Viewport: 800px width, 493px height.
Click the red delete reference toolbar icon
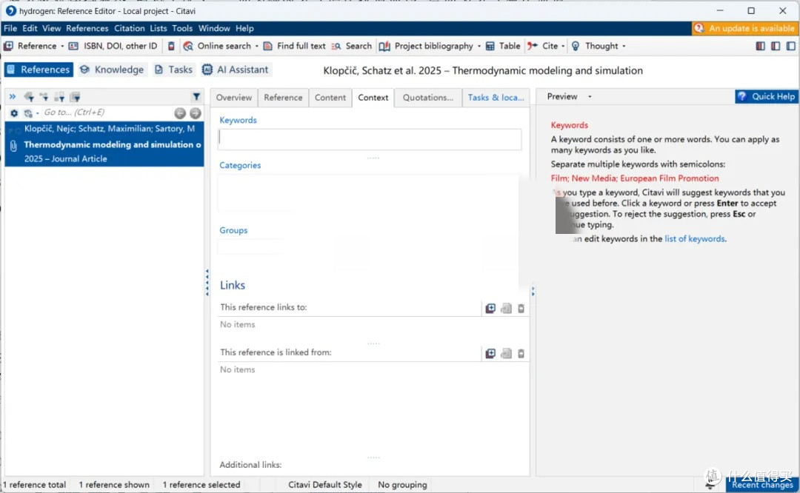tap(172, 46)
